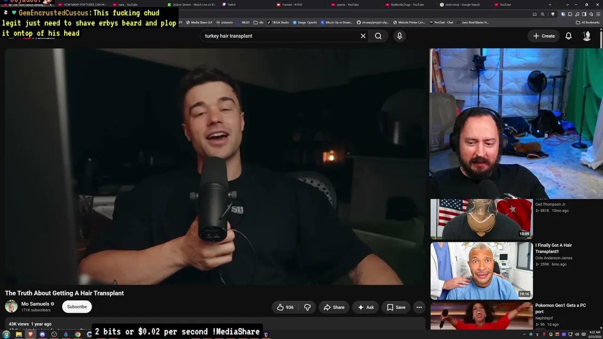This screenshot has height=339, width=603.
Task: Open the 'Media Share GUI' bookmark
Action: (199, 22)
